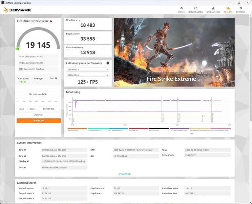Click the purple CPU Clock Frequency legend swatch
252x204 pixels.
pyautogui.click(x=179, y=129)
